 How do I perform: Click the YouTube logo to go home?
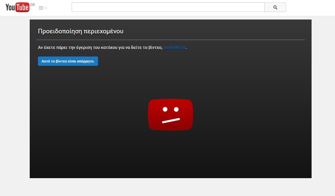(x=17, y=8)
